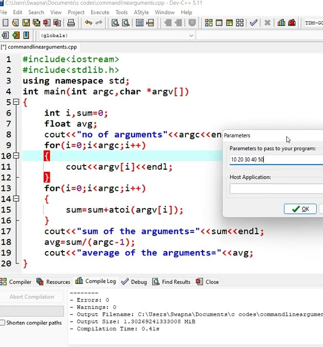Click the Parameters dialog title bar

click(x=273, y=135)
